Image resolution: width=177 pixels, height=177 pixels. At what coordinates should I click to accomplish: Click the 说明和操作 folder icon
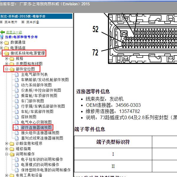tap(12, 154)
